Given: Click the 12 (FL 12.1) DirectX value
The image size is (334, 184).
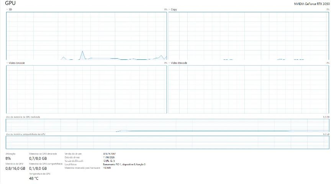Looking at the screenshot, I should (x=109, y=161).
